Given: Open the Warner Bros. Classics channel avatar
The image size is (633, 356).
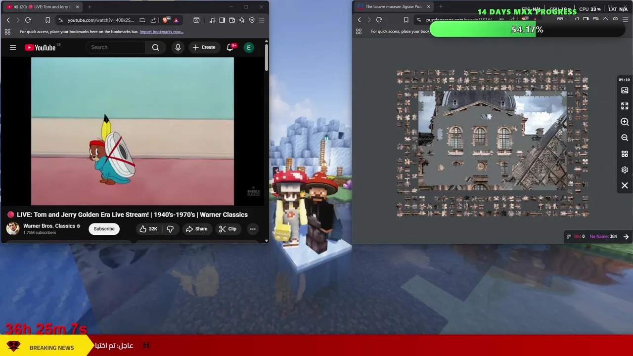Looking at the screenshot, I should pos(13,228).
